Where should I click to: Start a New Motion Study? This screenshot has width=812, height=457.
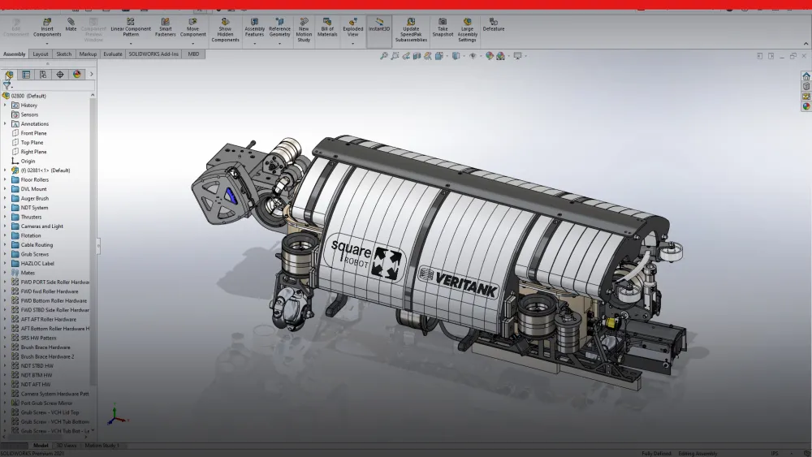(x=304, y=30)
